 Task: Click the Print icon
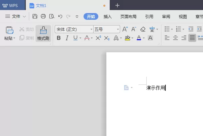[x=43, y=16]
